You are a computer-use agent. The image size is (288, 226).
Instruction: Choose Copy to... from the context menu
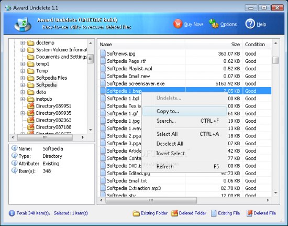pyautogui.click(x=185, y=111)
